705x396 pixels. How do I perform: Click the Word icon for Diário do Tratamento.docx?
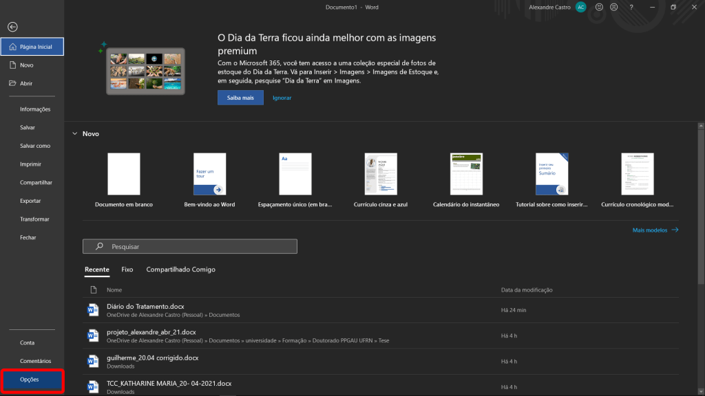coord(93,310)
